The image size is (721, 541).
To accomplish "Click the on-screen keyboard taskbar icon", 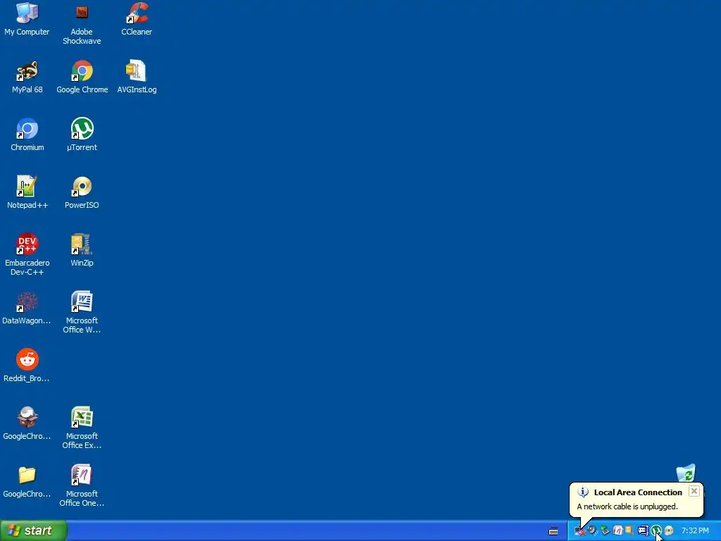I will (553, 531).
